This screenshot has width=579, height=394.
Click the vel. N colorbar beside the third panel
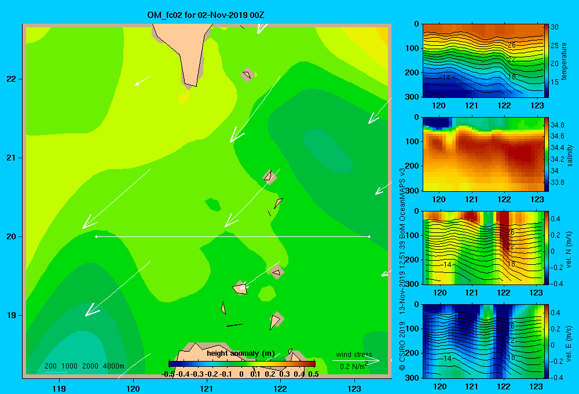[x=546, y=247]
